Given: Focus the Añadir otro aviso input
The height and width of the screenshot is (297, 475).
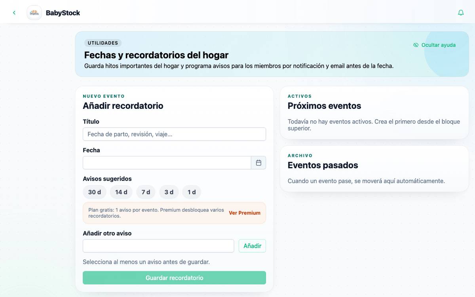Looking at the screenshot, I should (158, 246).
